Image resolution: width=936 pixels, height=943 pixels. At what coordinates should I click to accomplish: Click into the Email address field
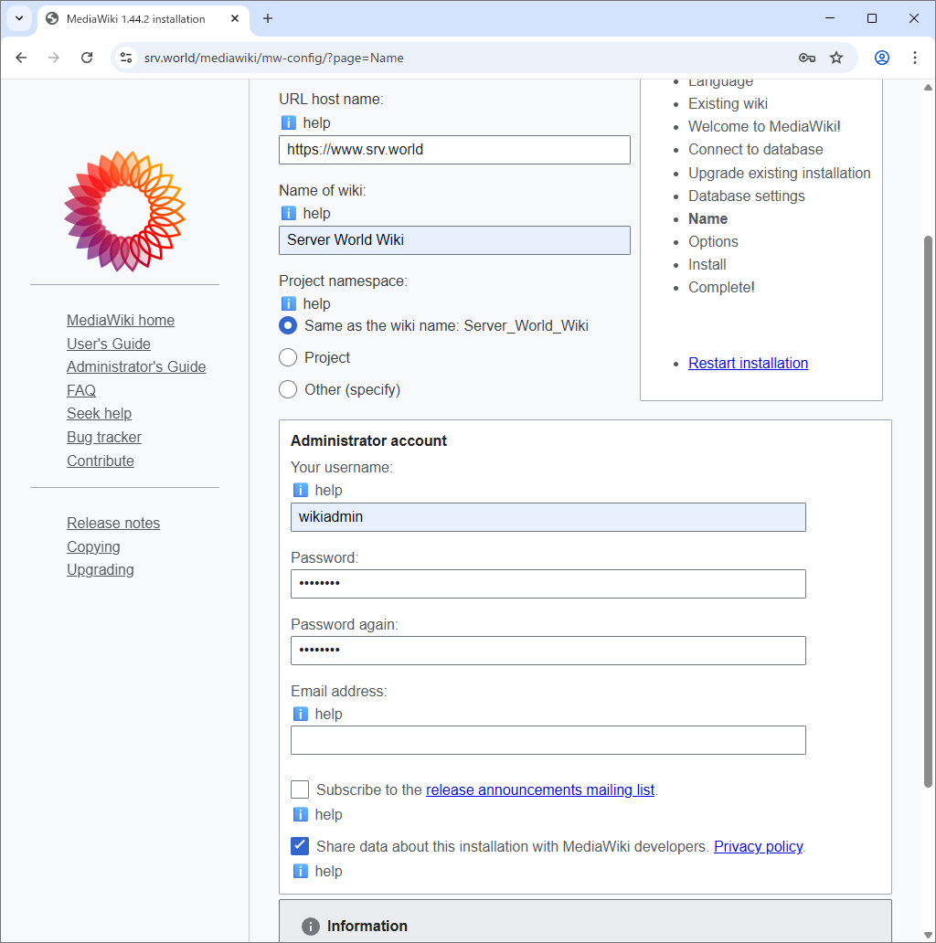coord(548,740)
